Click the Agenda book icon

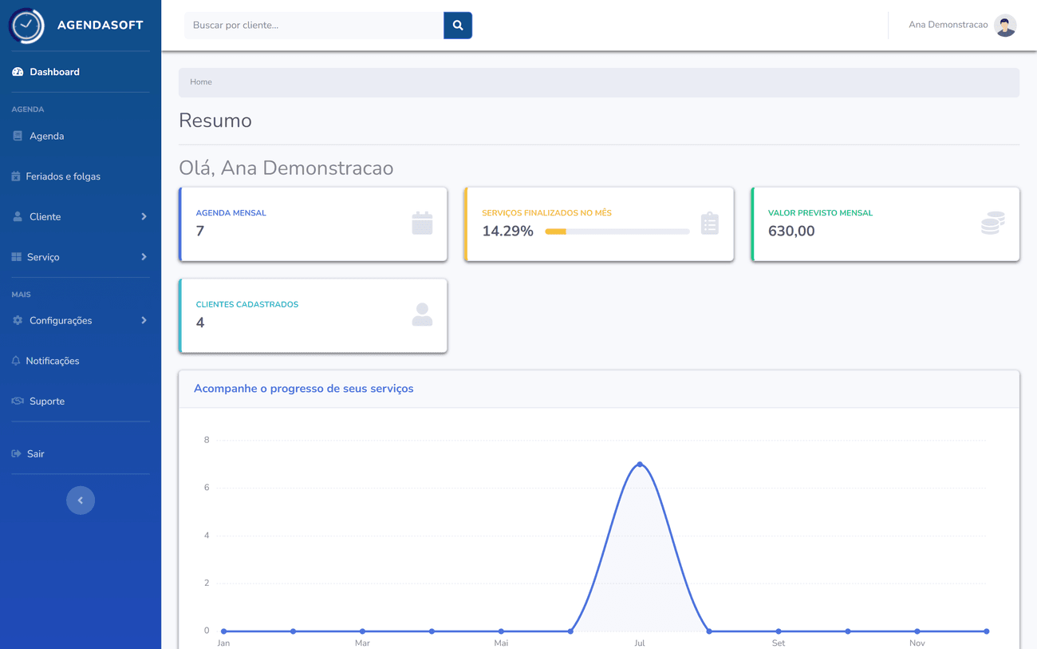click(x=18, y=136)
